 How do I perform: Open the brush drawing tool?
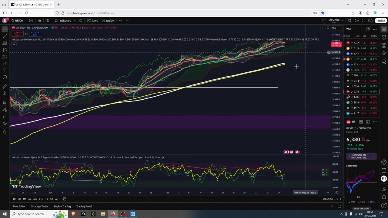[5, 64]
